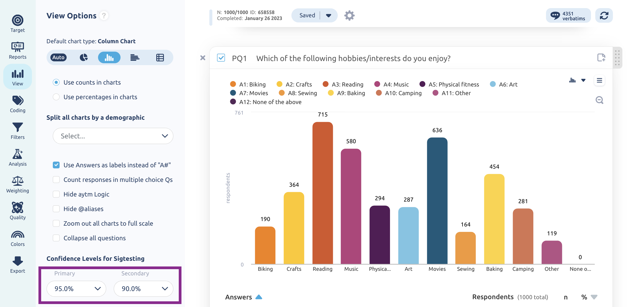Check Collapse all questions option

[56, 238]
